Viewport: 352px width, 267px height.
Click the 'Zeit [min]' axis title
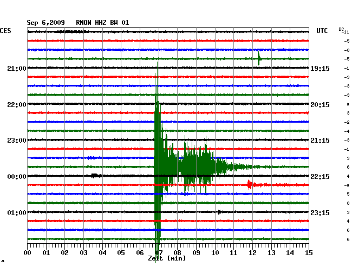pos(167,258)
